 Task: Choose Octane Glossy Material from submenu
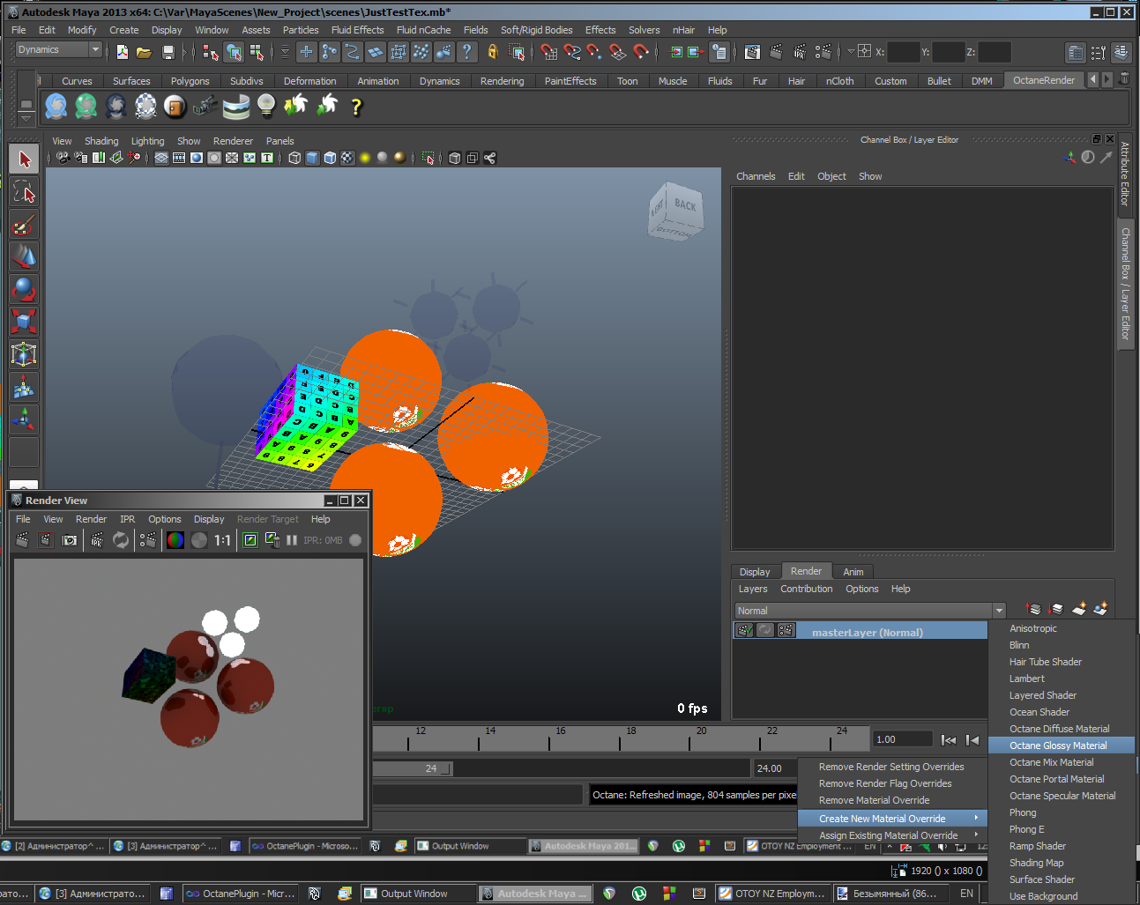pos(1061,746)
